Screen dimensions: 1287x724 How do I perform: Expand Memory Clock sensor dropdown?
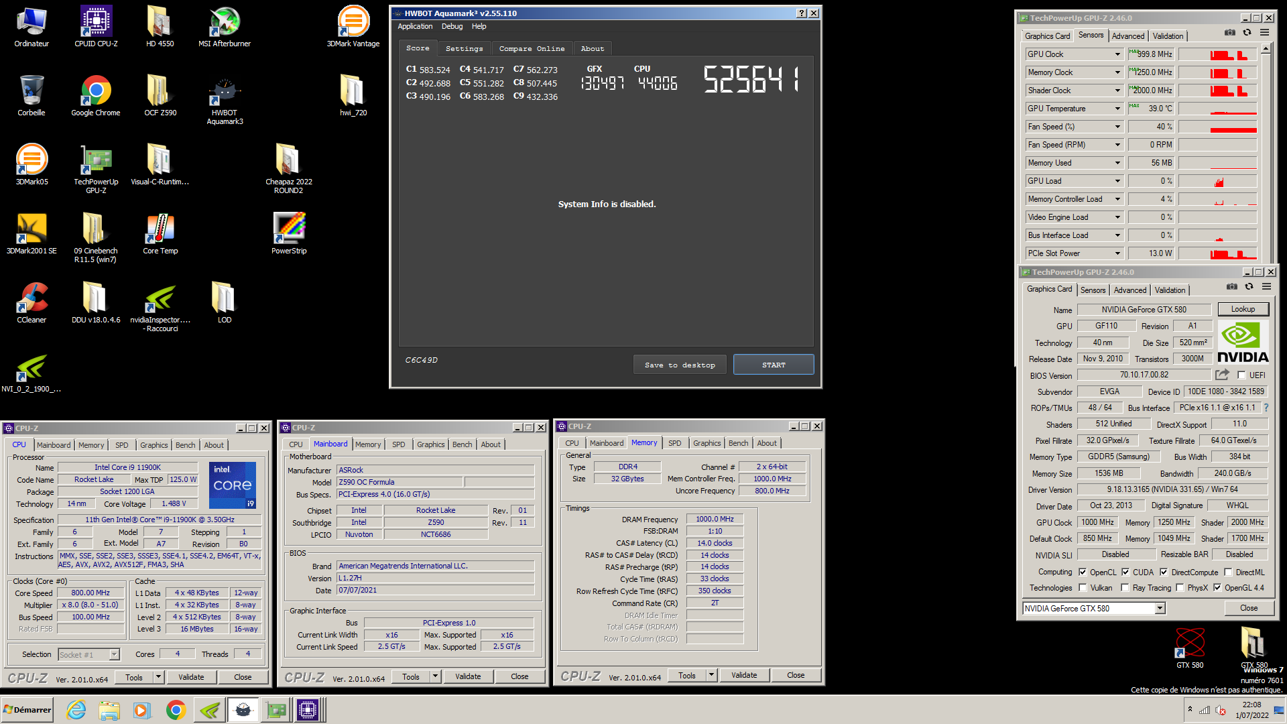1117,72
